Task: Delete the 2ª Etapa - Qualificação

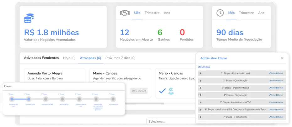Action: 280,80
